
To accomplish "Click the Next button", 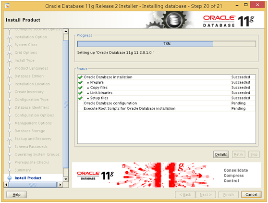I will [x=206, y=195].
